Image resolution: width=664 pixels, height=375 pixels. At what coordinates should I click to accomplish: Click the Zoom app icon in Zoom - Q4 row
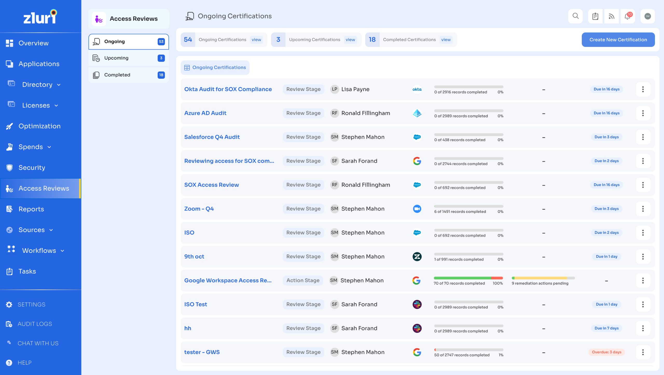(x=417, y=209)
